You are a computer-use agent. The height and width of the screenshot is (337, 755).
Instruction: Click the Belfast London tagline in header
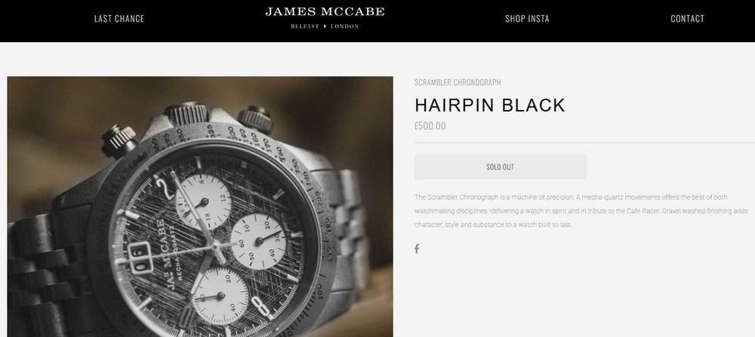(325, 26)
